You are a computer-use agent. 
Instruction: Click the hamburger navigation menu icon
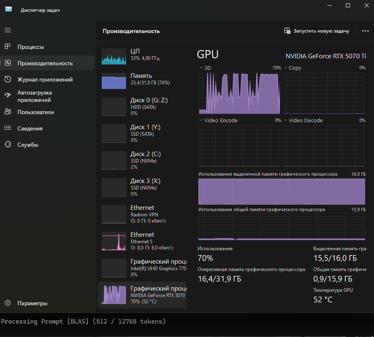(8, 30)
